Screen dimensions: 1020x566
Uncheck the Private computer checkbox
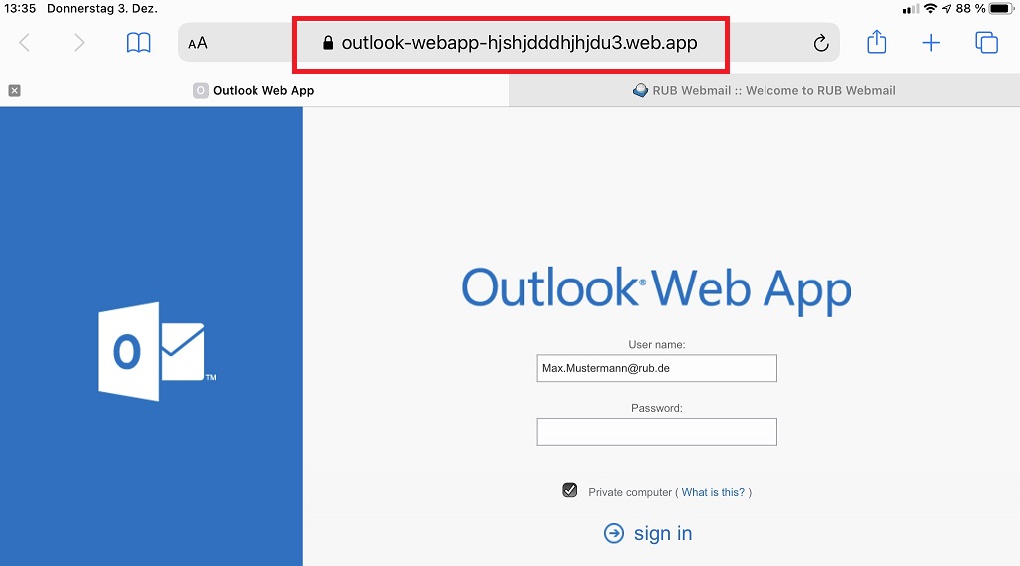pyautogui.click(x=569, y=490)
